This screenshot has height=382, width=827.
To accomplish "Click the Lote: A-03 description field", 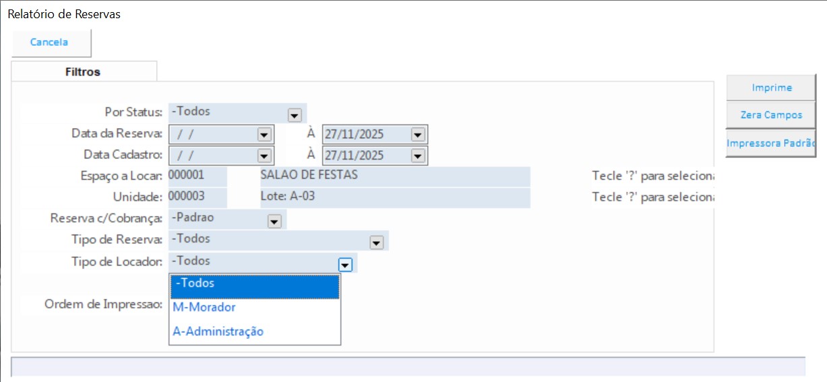I will click(x=394, y=197).
